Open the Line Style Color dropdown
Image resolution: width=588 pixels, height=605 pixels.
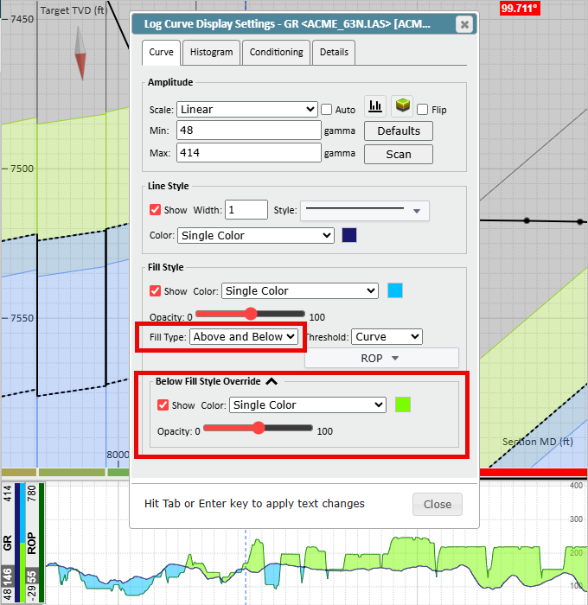click(x=256, y=235)
